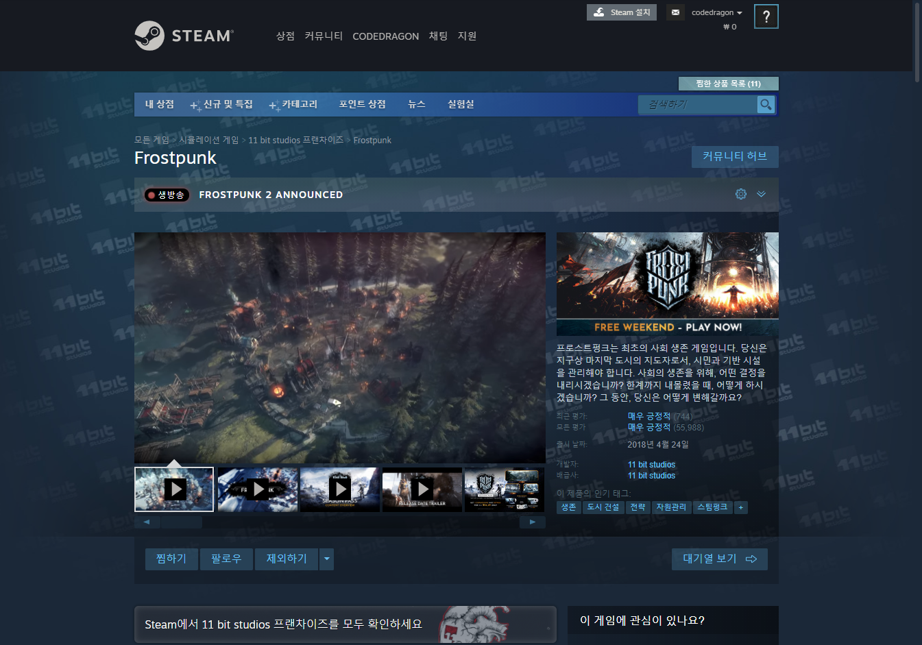Click the 찜하기 wishlist button
This screenshot has width=922, height=645.
click(171, 559)
